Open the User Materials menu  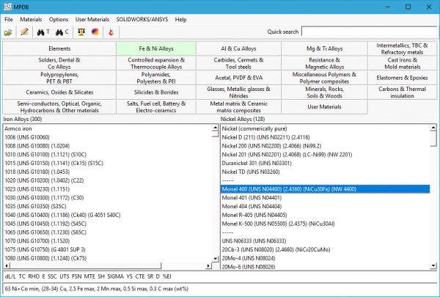point(92,19)
